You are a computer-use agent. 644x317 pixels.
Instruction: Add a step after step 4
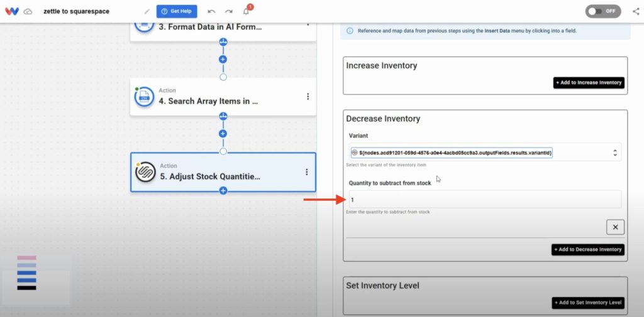click(x=223, y=134)
